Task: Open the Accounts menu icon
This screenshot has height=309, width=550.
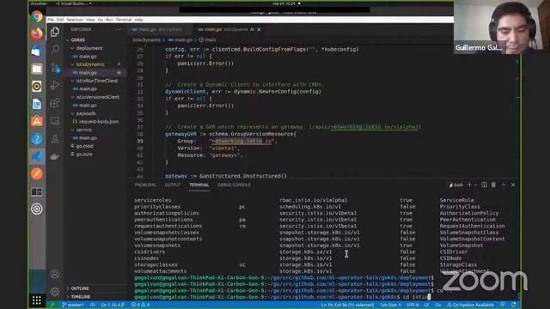Action: tap(55, 274)
